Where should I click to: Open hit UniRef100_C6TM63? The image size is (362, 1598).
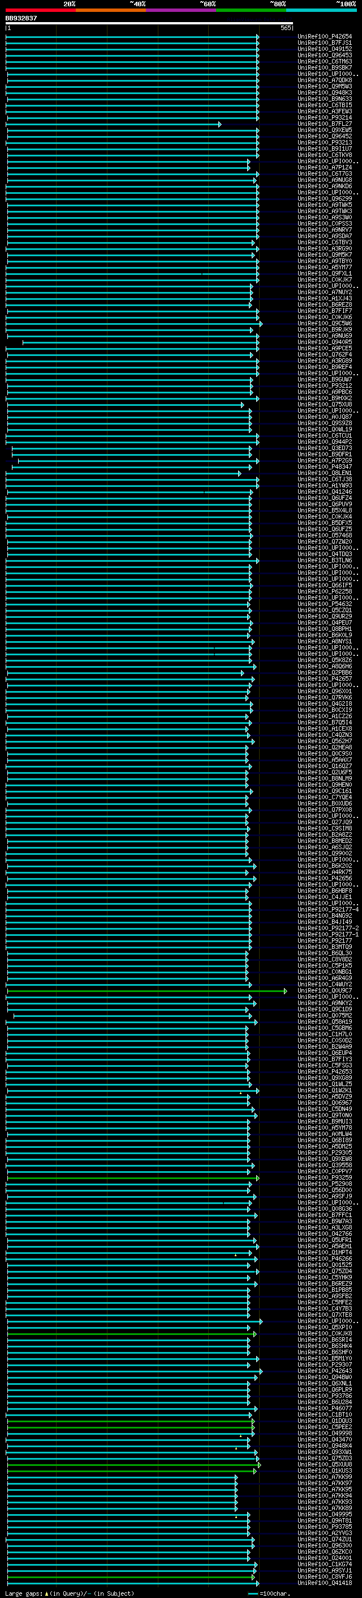pyautogui.click(x=325, y=61)
